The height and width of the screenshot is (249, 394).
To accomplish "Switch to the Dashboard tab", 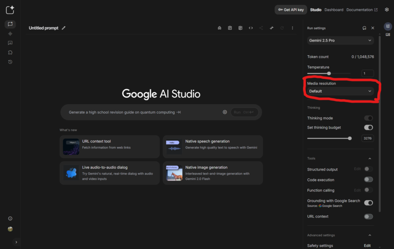I will (x=334, y=10).
